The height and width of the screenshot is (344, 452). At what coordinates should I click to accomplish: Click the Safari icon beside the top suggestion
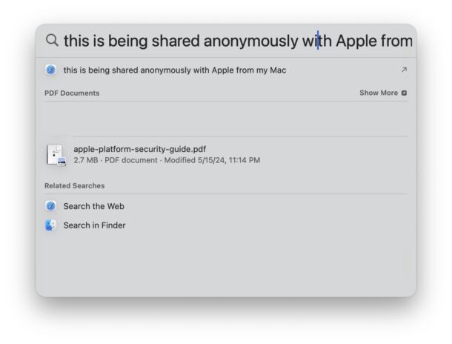tap(50, 70)
